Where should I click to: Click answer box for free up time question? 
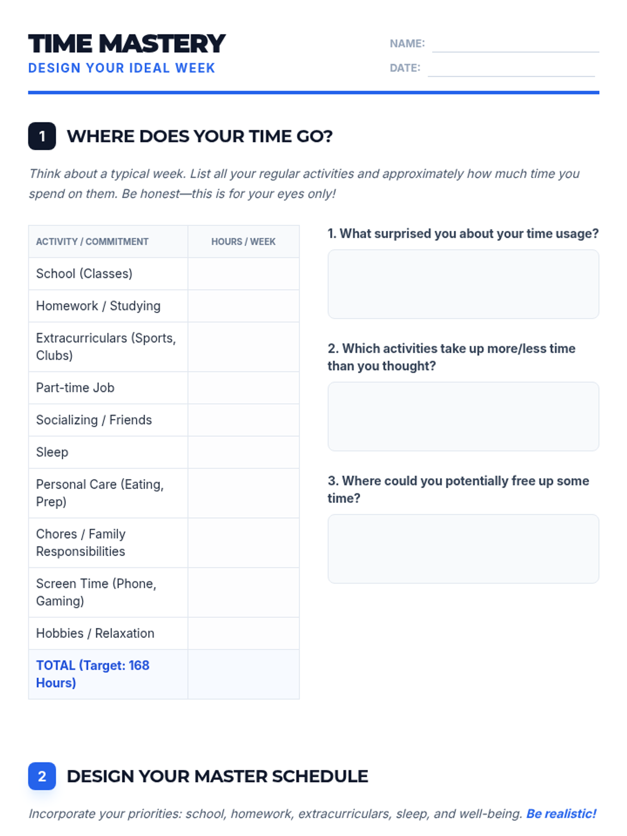[x=463, y=549]
